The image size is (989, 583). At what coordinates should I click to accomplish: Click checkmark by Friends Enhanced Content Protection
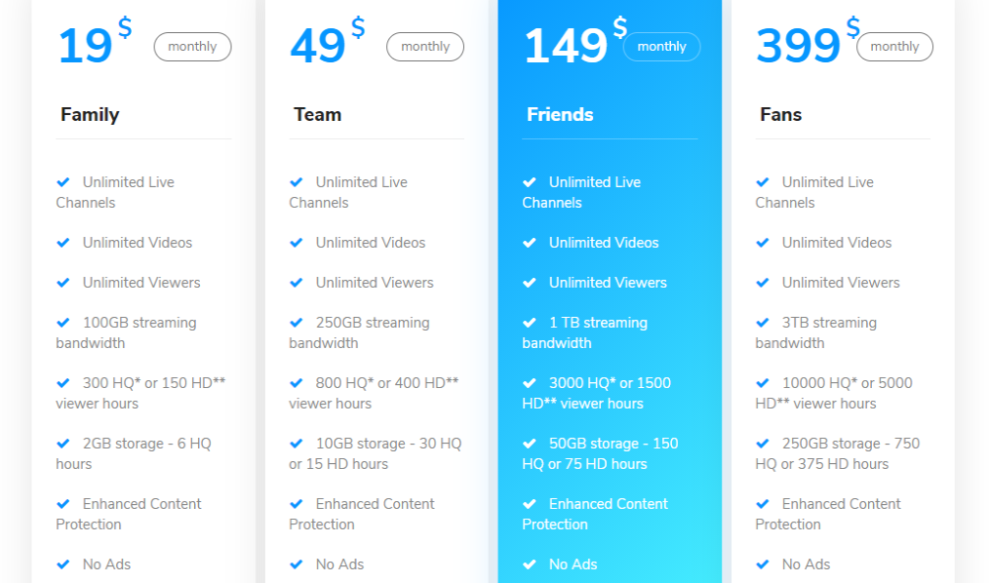click(x=530, y=504)
